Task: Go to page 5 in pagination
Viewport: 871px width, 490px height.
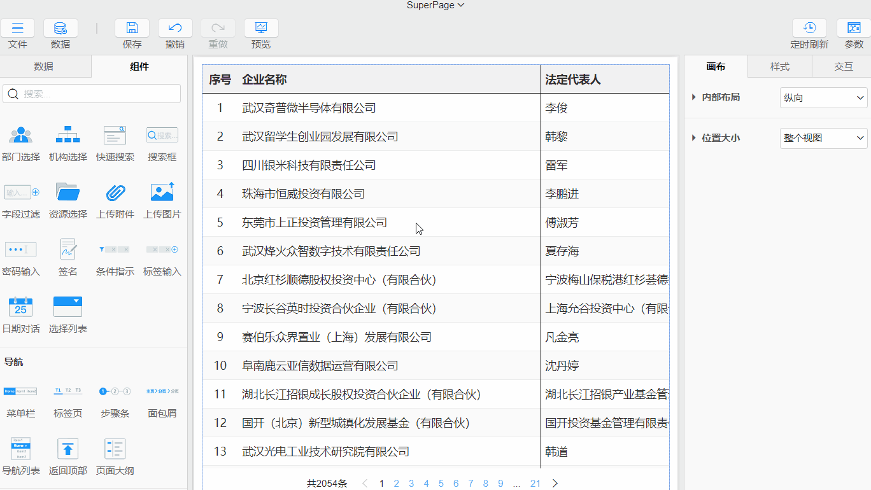Action: coord(441,484)
